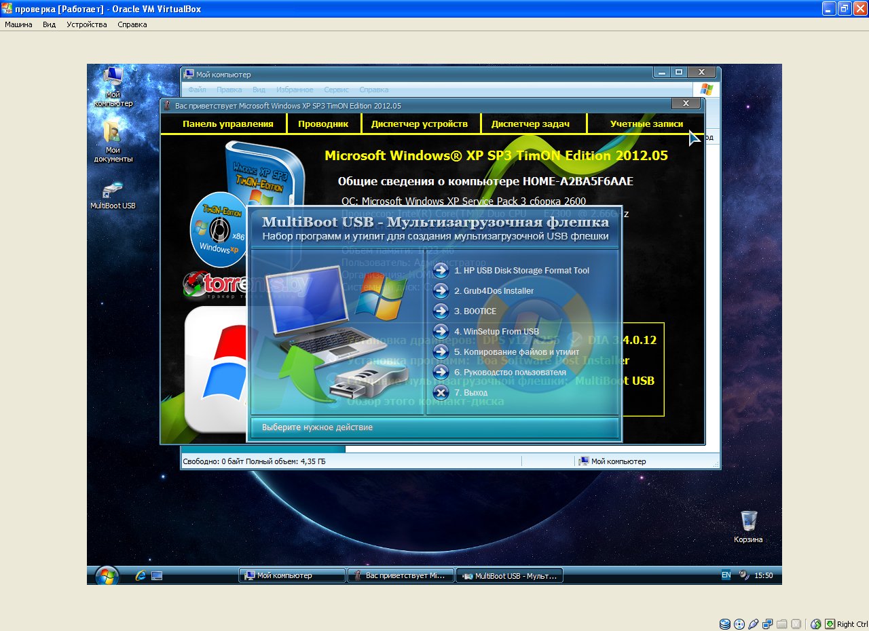
Task: Click the Grub4Dos Installer arrow icon
Action: coord(441,290)
